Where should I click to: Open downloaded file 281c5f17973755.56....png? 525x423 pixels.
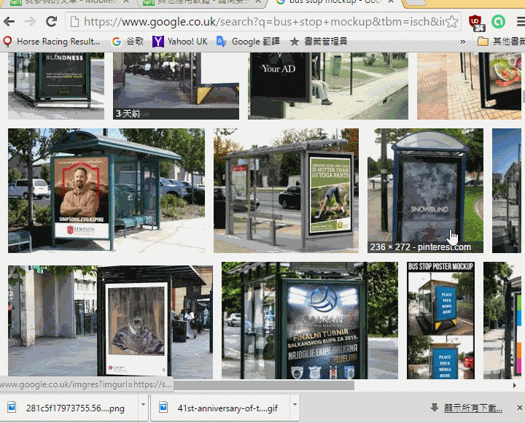click(69, 408)
